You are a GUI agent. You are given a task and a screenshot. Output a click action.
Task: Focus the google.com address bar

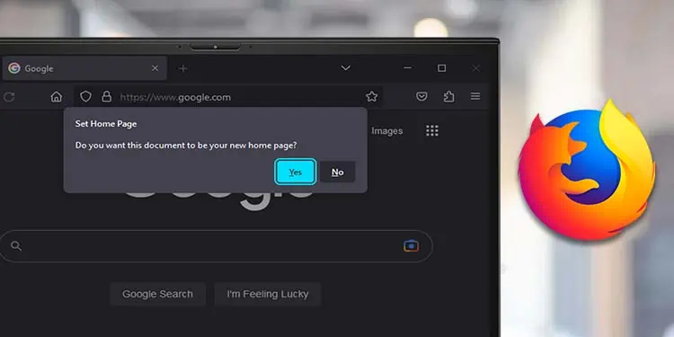[228, 97]
